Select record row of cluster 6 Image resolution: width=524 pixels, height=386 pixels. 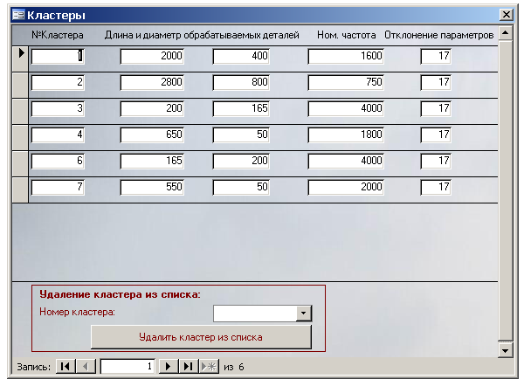coord(20,164)
